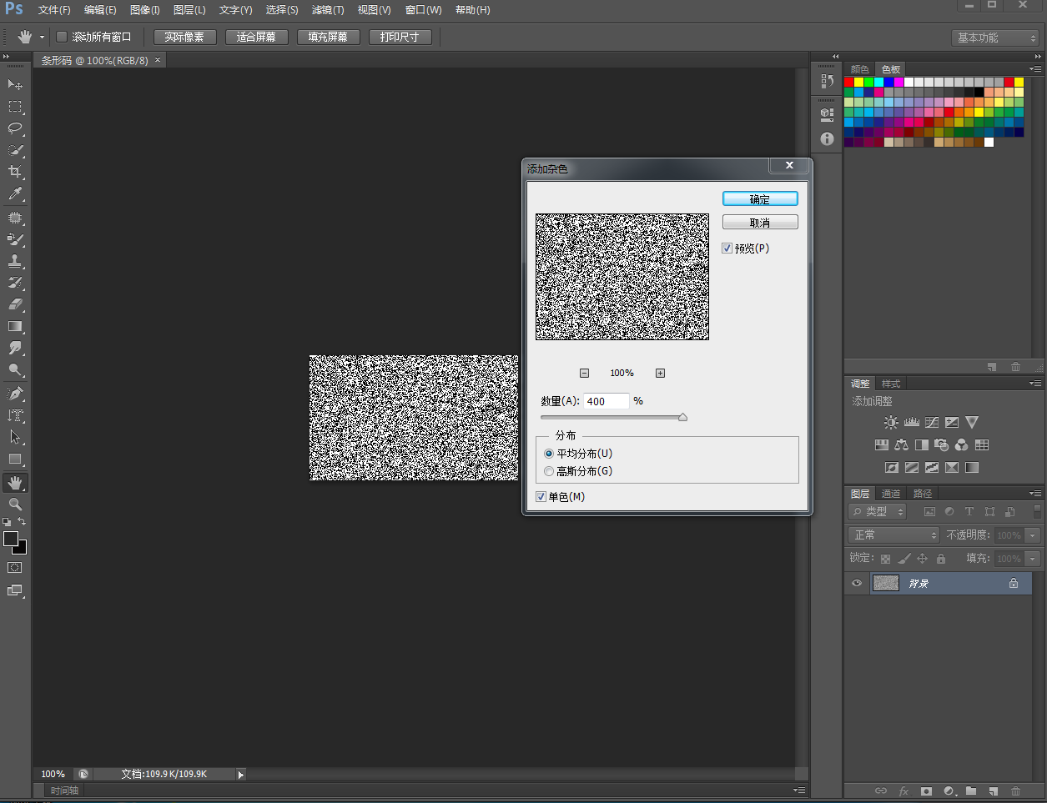Uncheck the 单色(M) monochromatic checkbox
Image resolution: width=1047 pixels, height=803 pixels.
tap(541, 497)
